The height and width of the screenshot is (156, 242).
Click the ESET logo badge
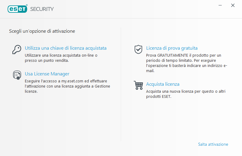click(x=18, y=9)
